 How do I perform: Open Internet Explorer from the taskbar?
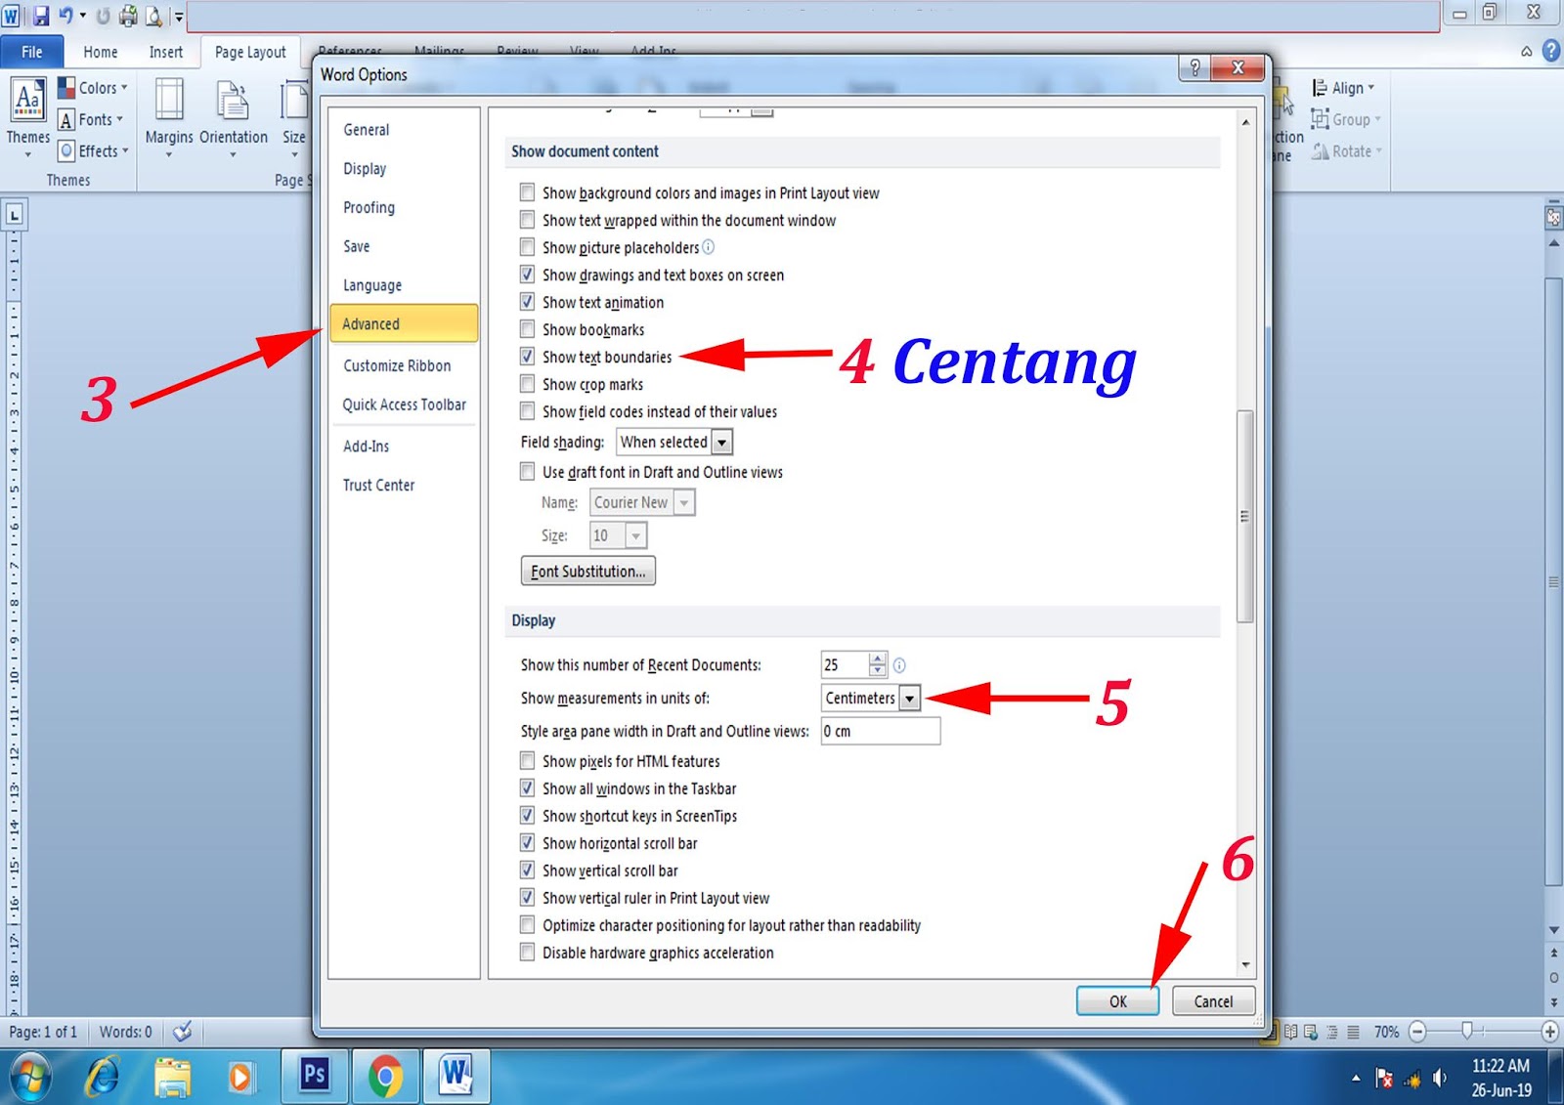103,1077
